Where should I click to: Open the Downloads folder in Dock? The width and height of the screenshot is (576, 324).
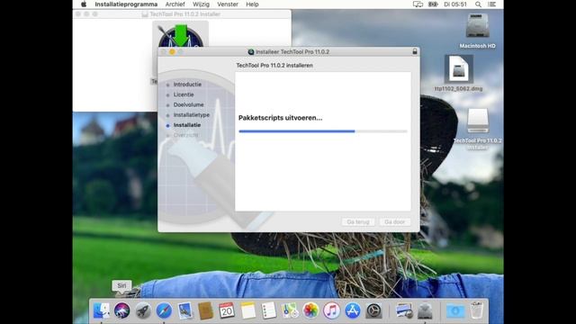coord(455,310)
